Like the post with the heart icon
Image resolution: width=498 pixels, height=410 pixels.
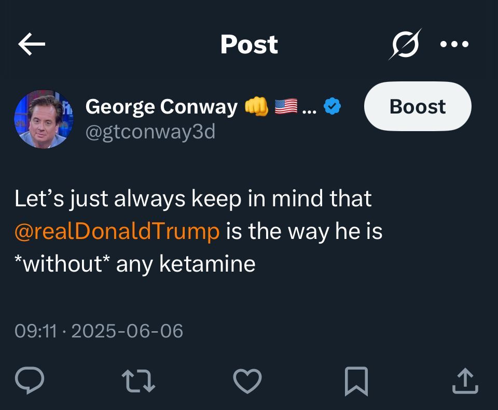[247, 381]
